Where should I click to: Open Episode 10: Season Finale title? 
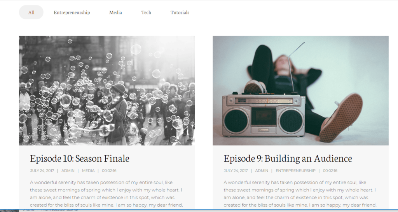pos(80,159)
